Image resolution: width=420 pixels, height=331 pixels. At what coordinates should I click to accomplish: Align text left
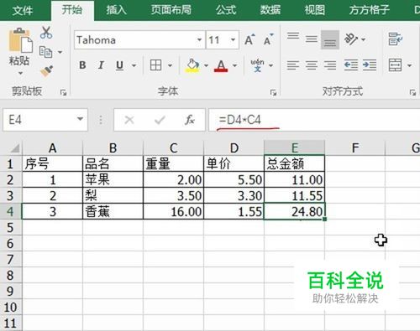(293, 65)
